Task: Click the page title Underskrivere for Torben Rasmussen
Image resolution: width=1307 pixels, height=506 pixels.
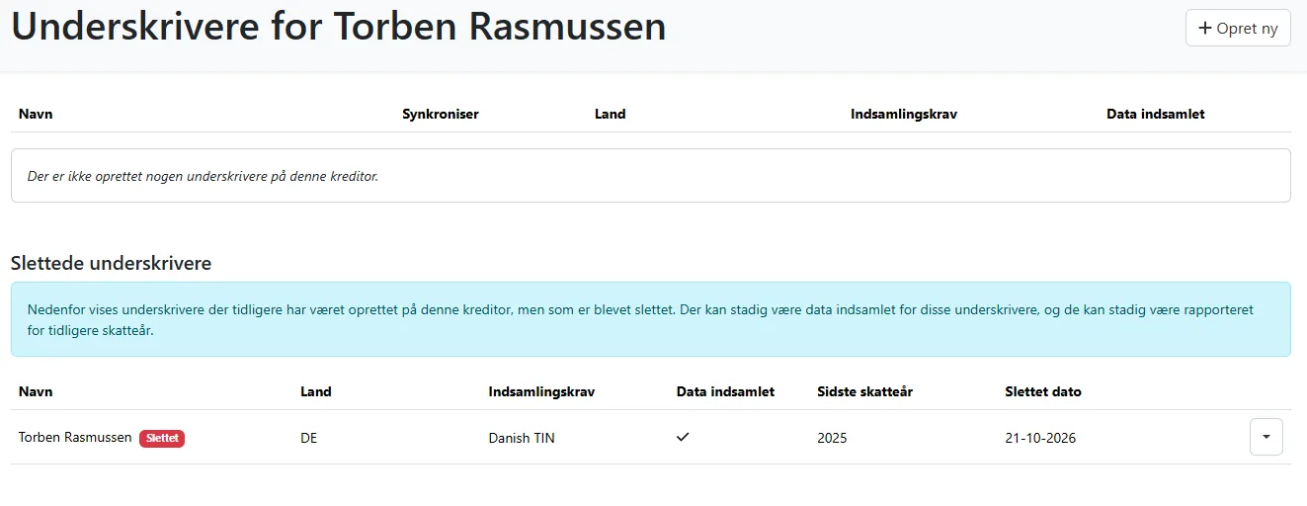Action: [339, 27]
